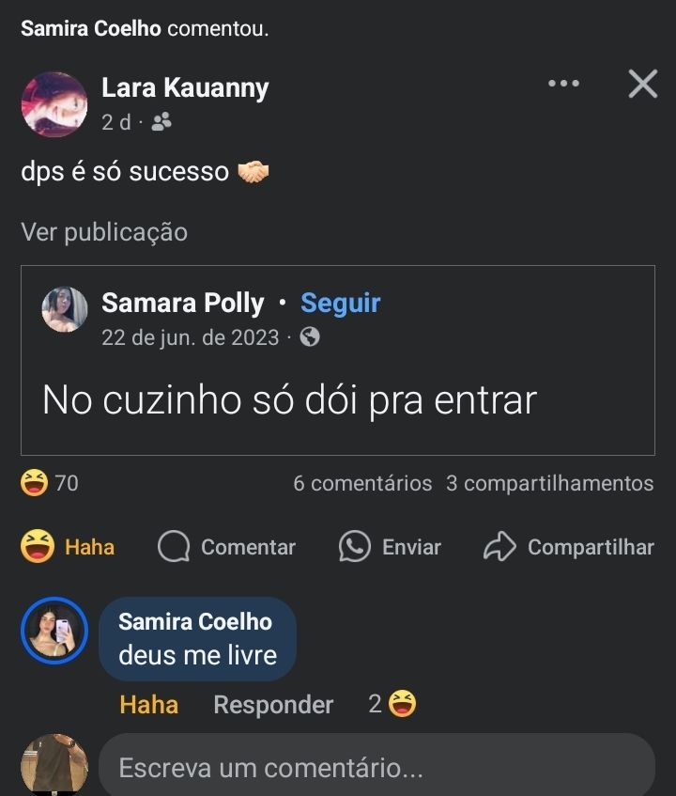676x796 pixels.
Task: Toggle the Haha reaction on the post
Action: [68, 547]
